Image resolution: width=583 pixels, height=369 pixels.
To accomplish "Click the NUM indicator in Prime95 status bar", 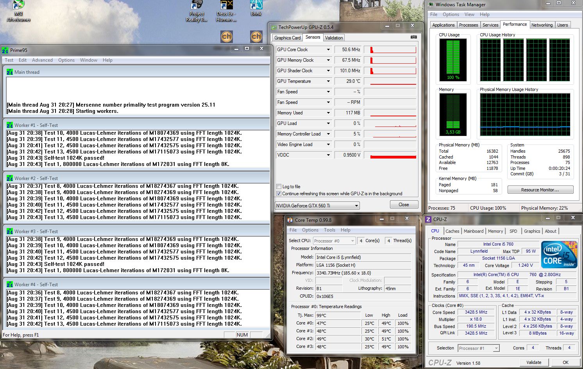I will click(x=242, y=335).
